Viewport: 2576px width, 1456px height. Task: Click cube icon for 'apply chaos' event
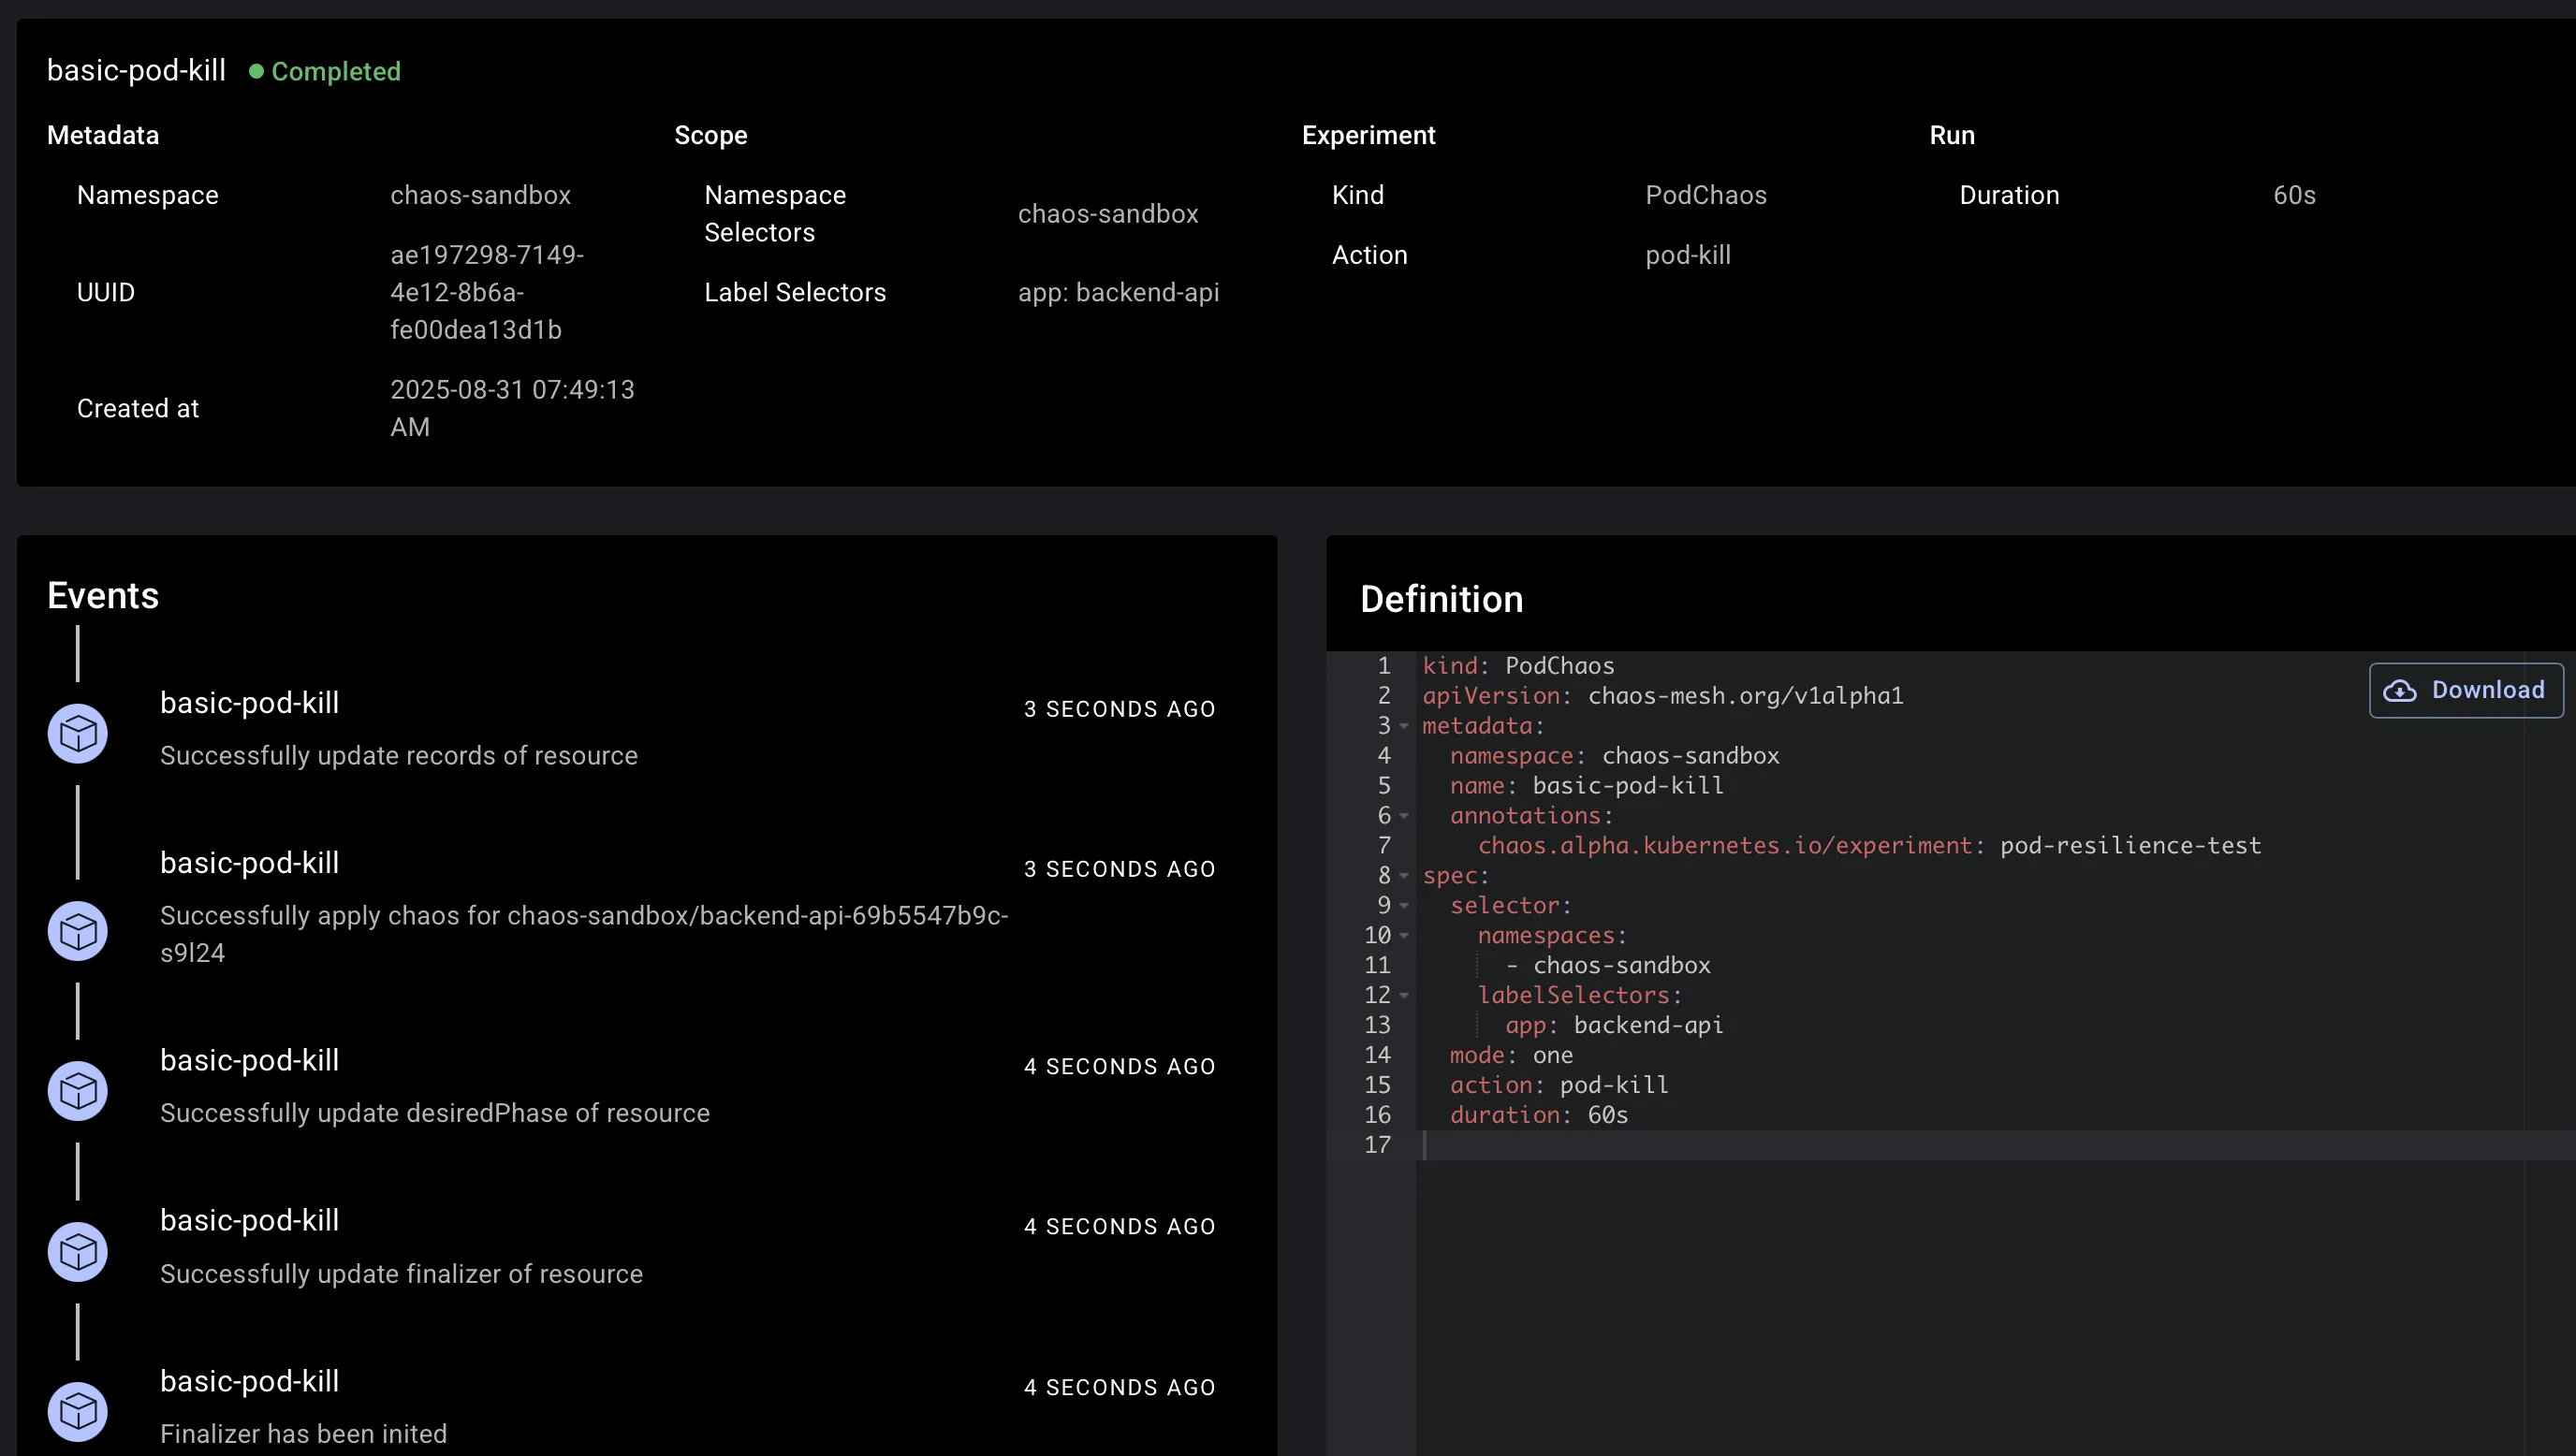(x=78, y=931)
